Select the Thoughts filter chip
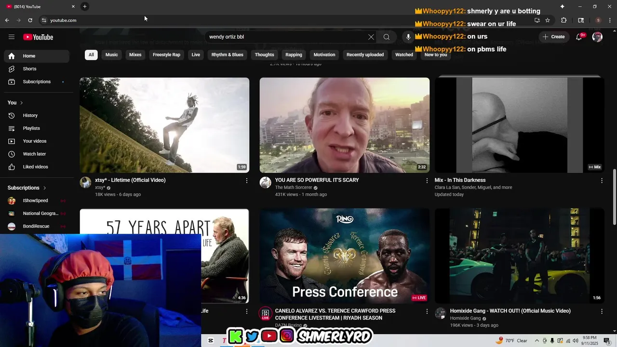 click(x=264, y=55)
